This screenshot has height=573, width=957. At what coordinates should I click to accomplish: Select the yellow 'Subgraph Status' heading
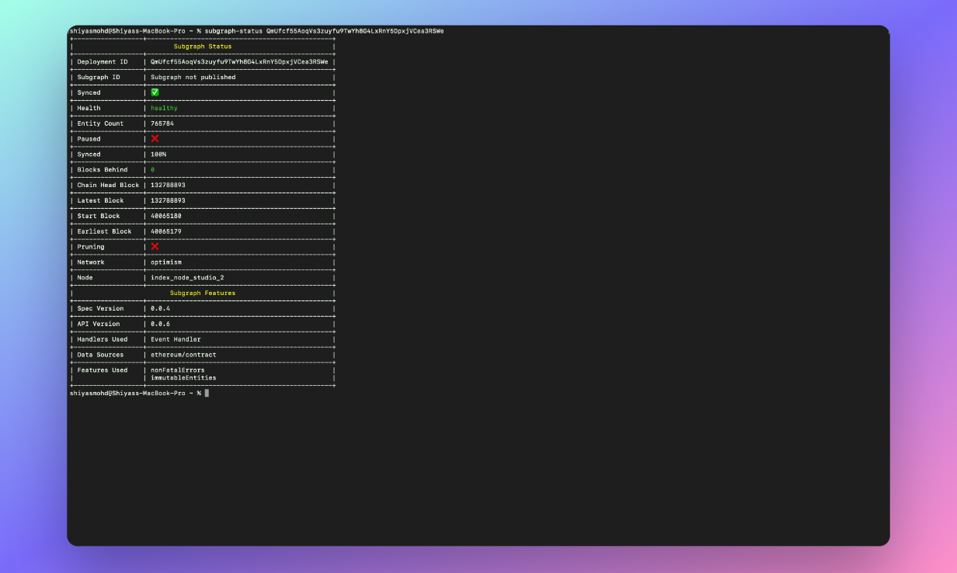pyautogui.click(x=203, y=47)
